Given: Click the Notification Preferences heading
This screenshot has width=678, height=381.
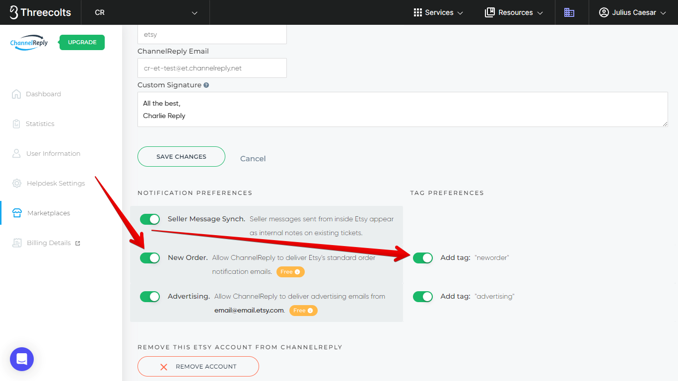Looking at the screenshot, I should click(195, 192).
